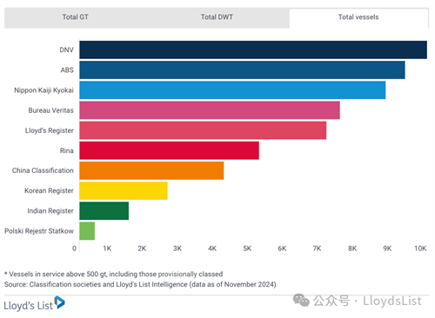Image resolution: width=435 pixels, height=318 pixels.
Task: Click the 3K axis tick value
Action: point(177,248)
